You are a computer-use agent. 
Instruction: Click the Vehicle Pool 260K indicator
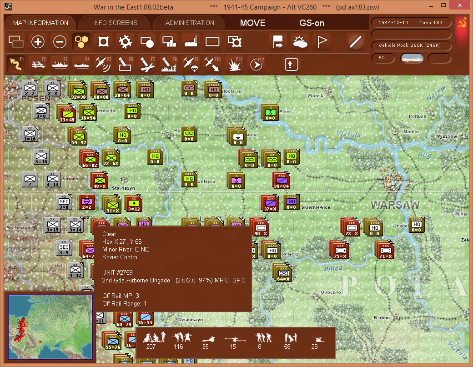411,45
